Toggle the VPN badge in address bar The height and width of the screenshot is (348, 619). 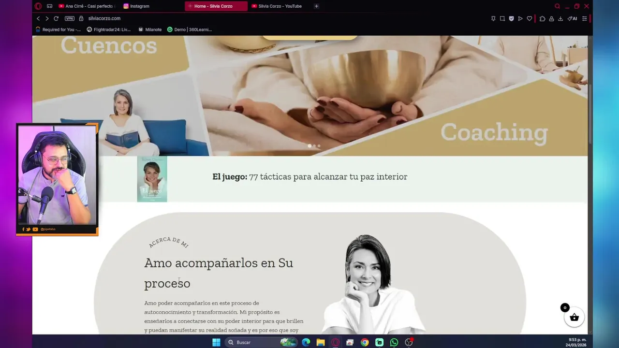click(x=70, y=18)
